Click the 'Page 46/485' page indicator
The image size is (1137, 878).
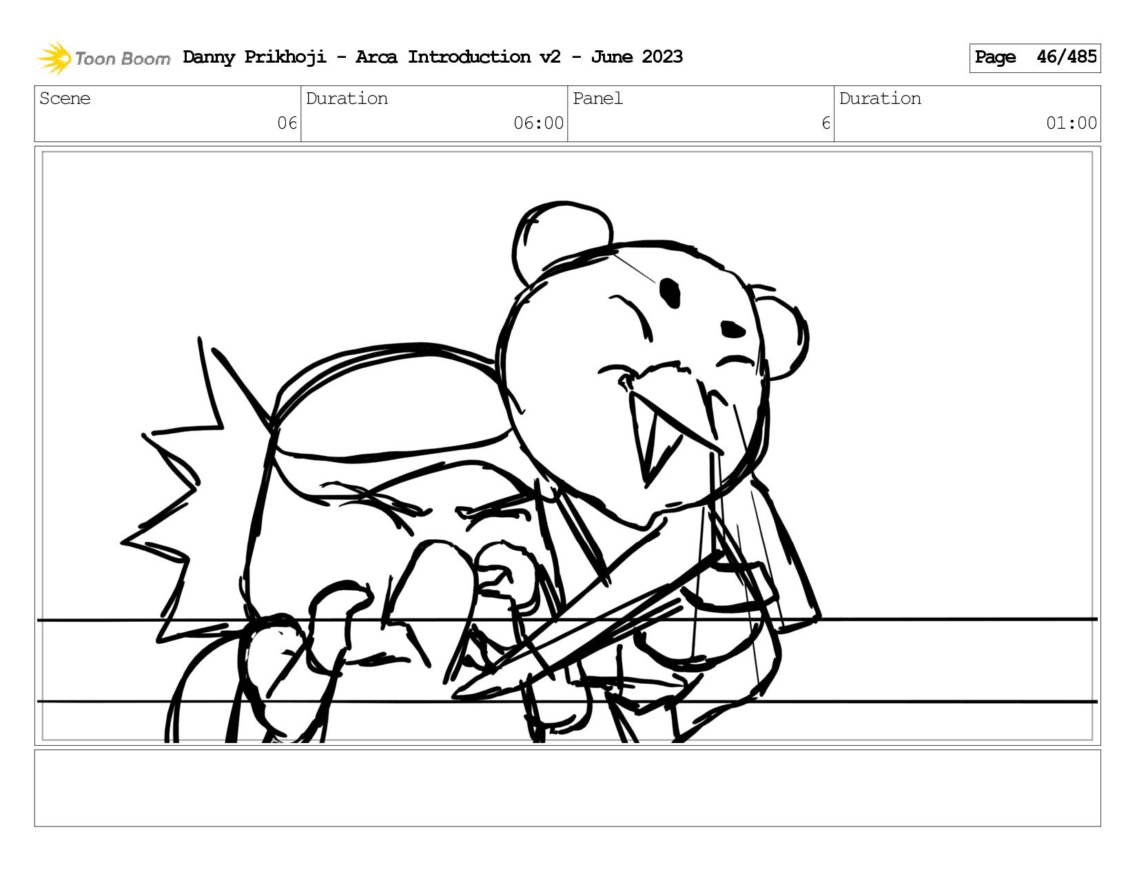(x=1035, y=58)
